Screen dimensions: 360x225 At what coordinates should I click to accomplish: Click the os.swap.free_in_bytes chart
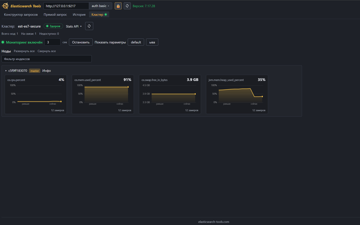(170, 94)
